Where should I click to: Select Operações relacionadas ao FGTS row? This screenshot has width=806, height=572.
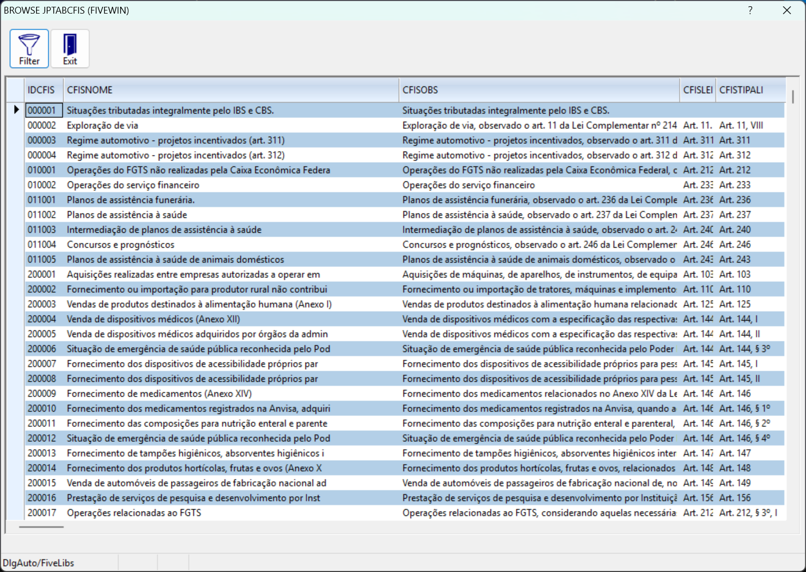coord(134,513)
